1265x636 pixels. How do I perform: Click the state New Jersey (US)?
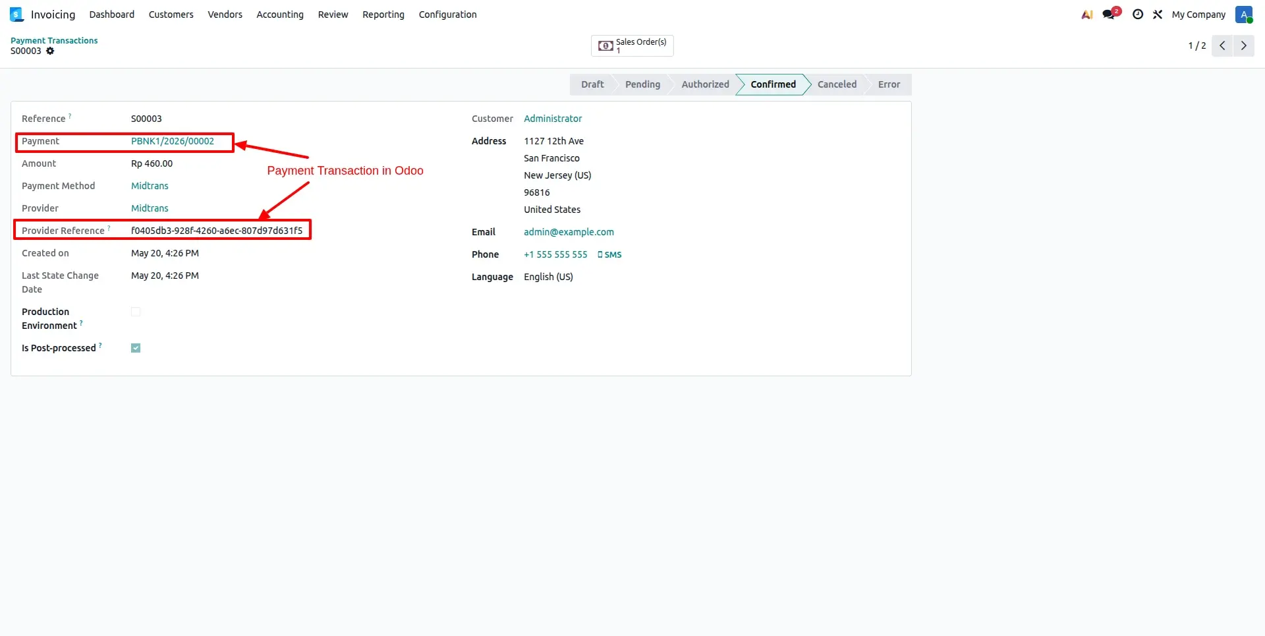coord(557,175)
